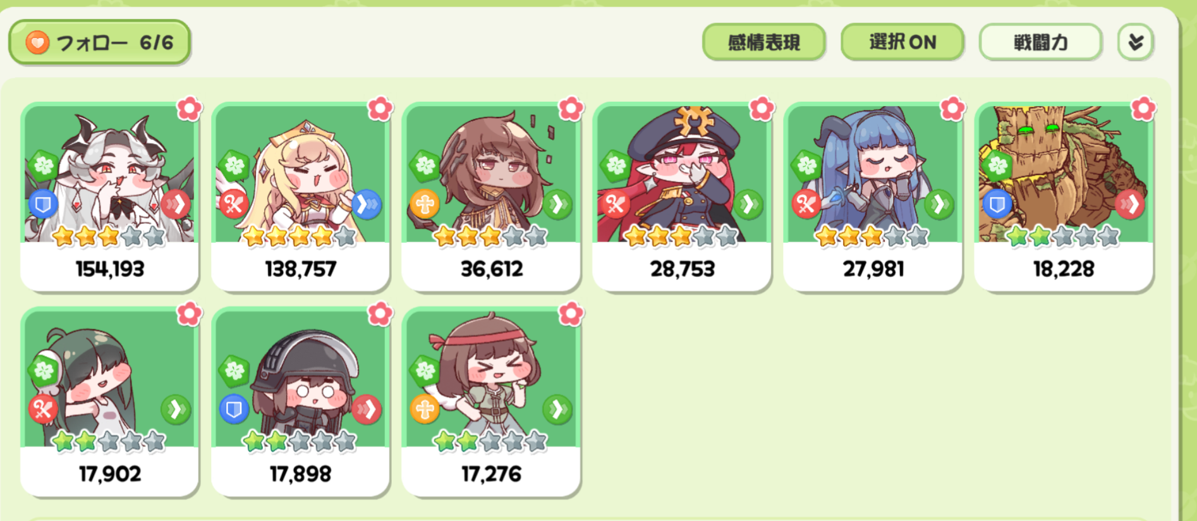Click the orange cross healer icon on the 36,612 card
The image size is (1197, 521).
click(x=425, y=204)
